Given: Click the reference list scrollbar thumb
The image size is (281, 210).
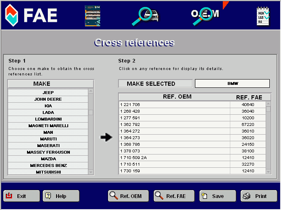Looking at the screenshot, I should (268, 109).
